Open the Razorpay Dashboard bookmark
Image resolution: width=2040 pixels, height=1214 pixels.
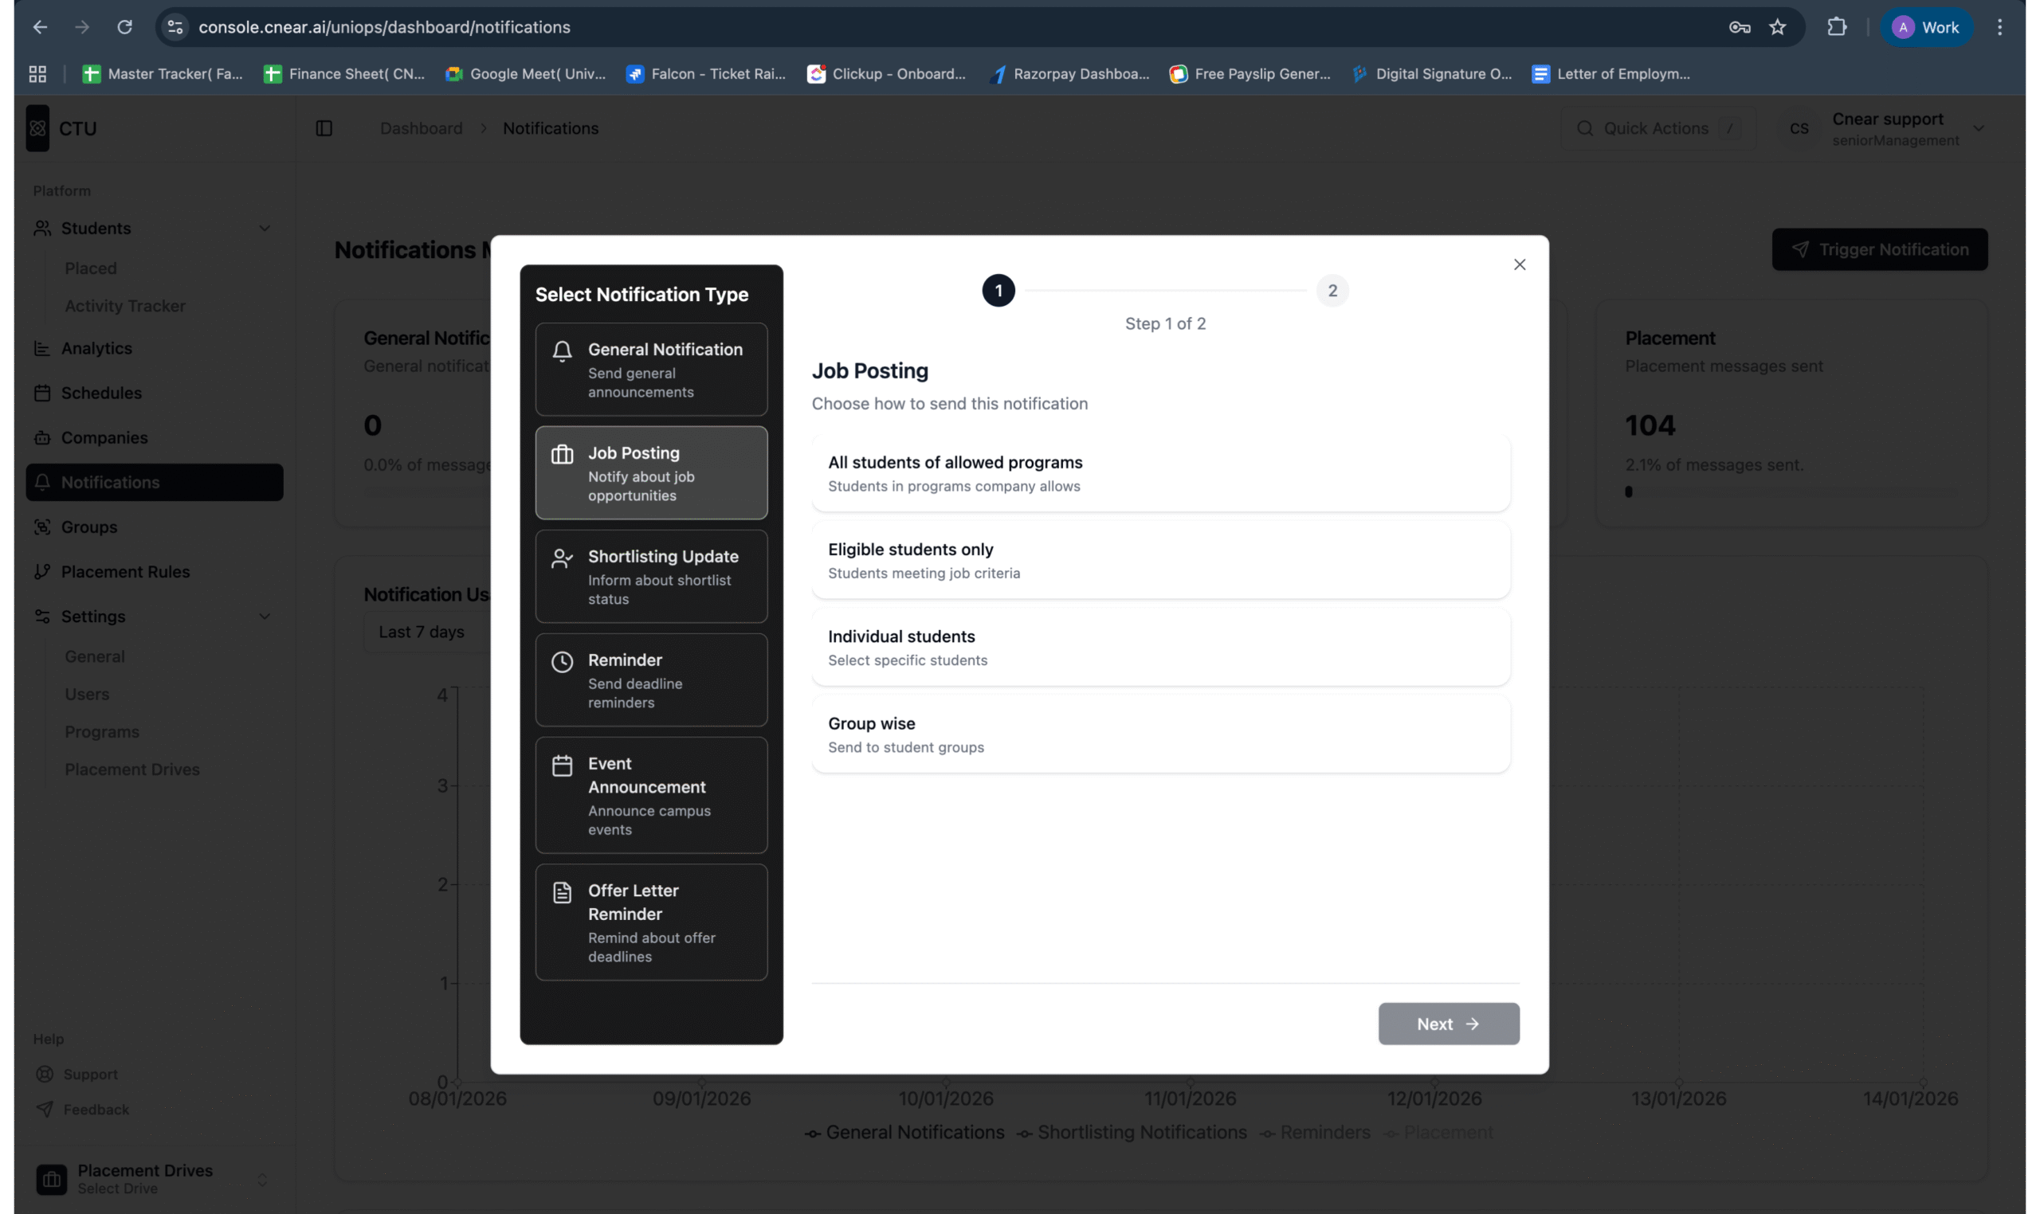pyautogui.click(x=1069, y=73)
